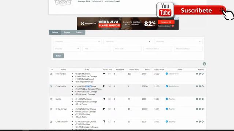
Task: Open the edit icon for Sati-Acritak
Action: (x=51, y=74)
